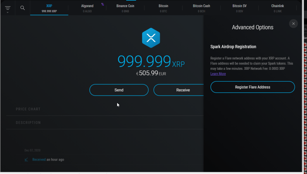
Task: Go to the Bitcoin tab
Action: pyautogui.click(x=163, y=8)
